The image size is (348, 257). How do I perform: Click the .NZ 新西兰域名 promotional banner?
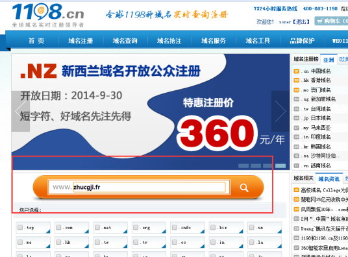click(x=151, y=112)
